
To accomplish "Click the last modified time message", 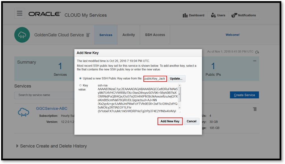I will click(113, 61).
